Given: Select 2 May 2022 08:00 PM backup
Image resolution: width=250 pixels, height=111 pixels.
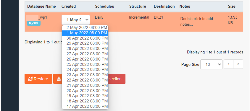Looking at the screenshot, I should pyautogui.click(x=85, y=27).
